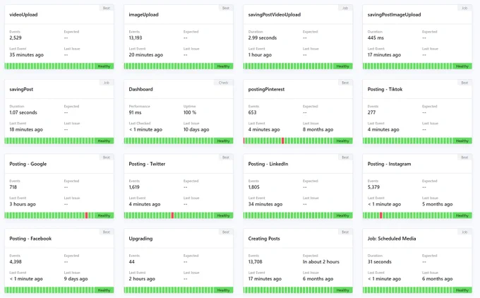Open the Posting - Instagram title
The width and height of the screenshot is (480, 298).
pyautogui.click(x=389, y=164)
